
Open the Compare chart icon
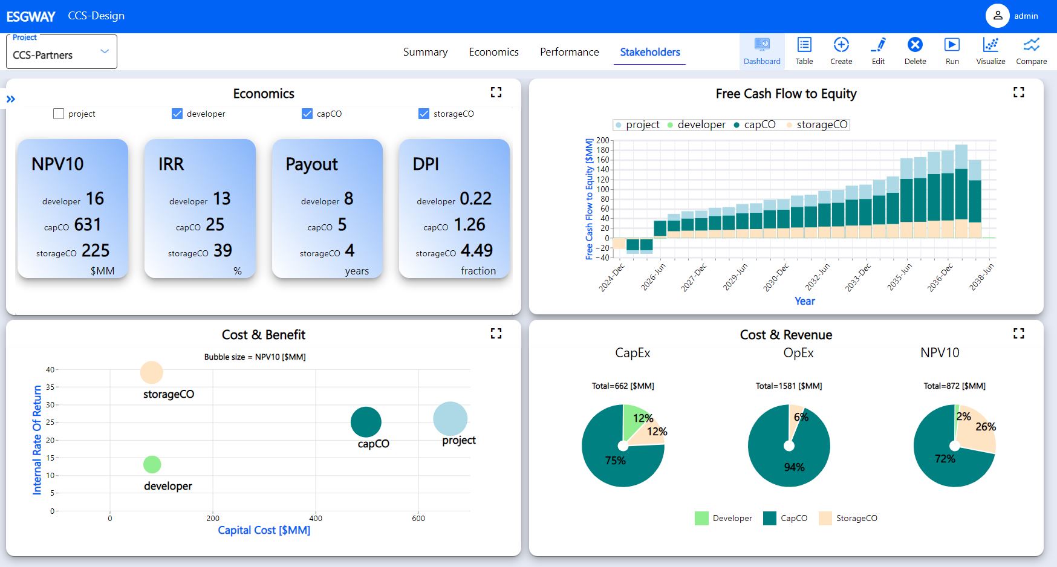coord(1031,45)
